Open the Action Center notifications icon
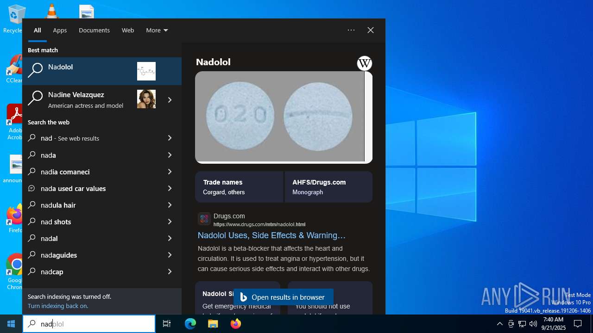This screenshot has width=593, height=333. point(578,324)
